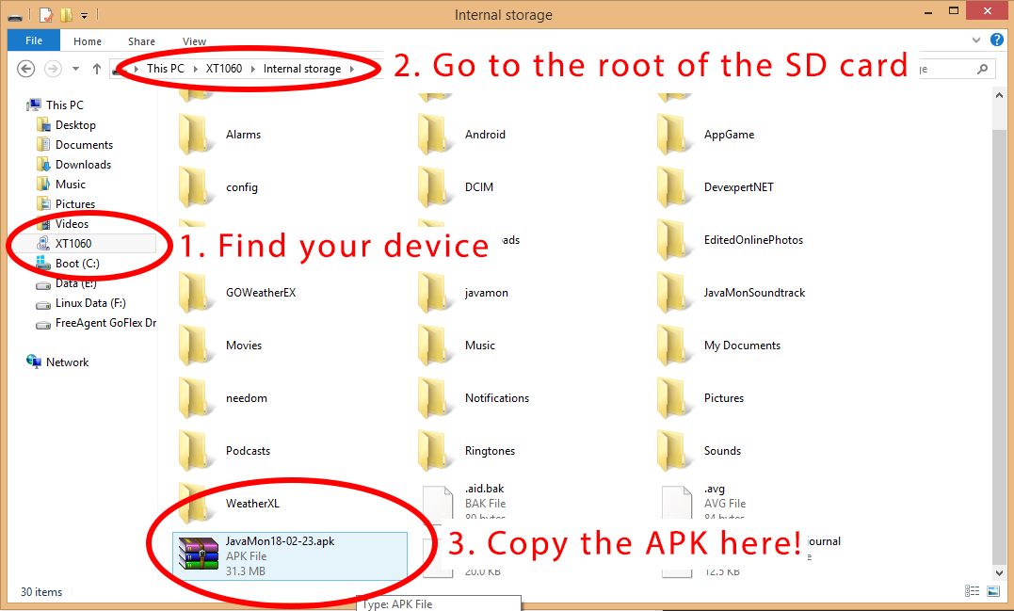Screen dimensions: 1014x611
Task: Open the DCIM folder
Action: coord(478,187)
